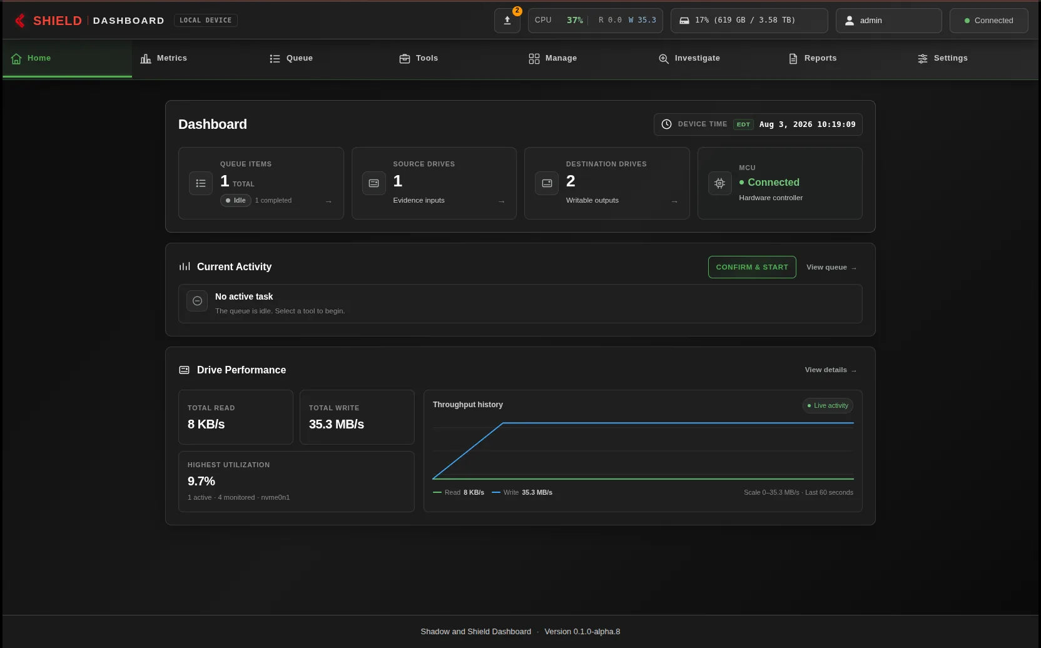Click the disk storage drive icon
This screenshot has width=1041, height=648.
[x=684, y=21]
